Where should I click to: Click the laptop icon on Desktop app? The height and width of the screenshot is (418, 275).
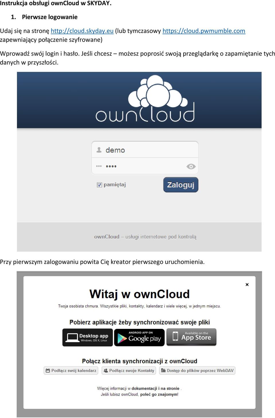(72, 337)
